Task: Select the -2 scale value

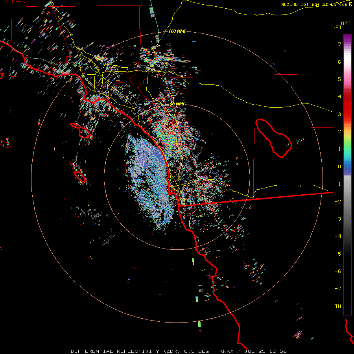Action: click(338, 202)
